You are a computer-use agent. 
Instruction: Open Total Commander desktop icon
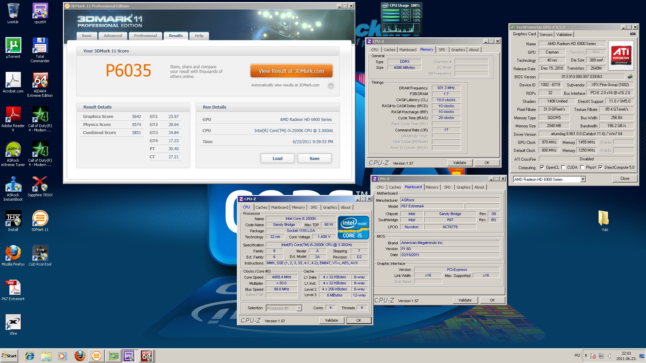(x=40, y=46)
